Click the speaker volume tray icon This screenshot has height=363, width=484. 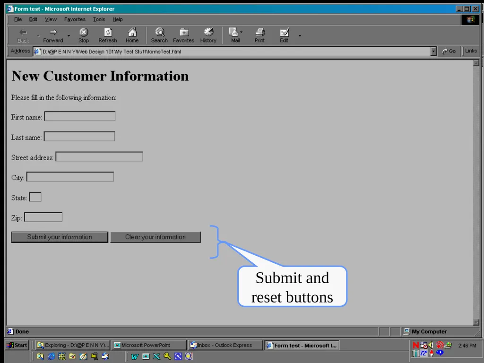tap(431, 345)
